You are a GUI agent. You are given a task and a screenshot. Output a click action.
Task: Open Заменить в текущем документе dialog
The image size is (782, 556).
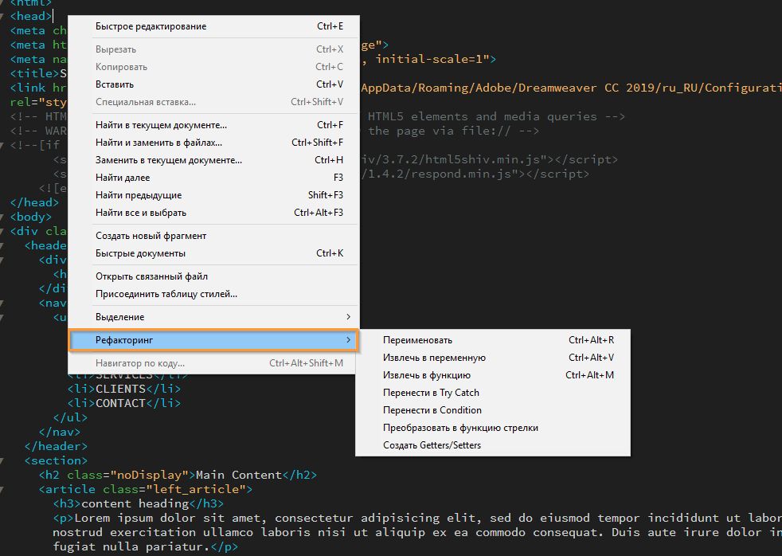(147, 162)
